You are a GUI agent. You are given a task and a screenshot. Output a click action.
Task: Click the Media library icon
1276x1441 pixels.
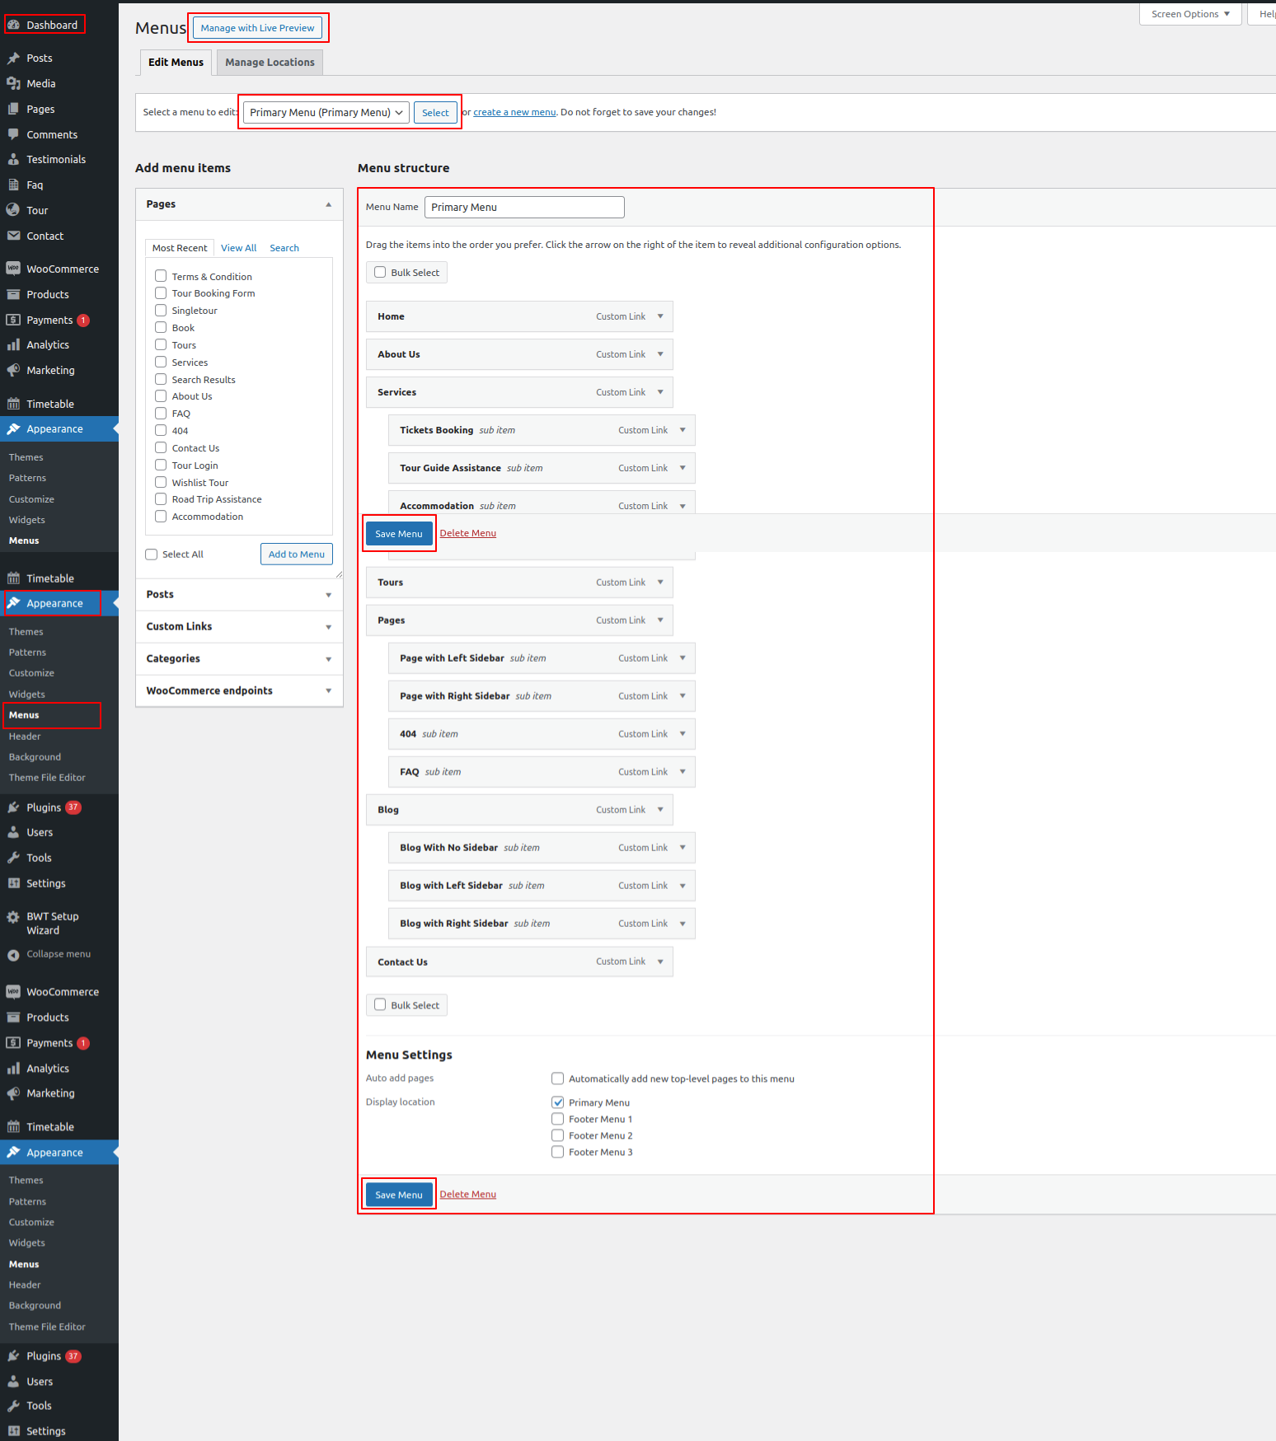(x=13, y=83)
